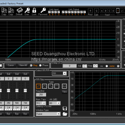Click the Freq [Hz] input field
The height and width of the screenshot is (125, 125).
pyautogui.click(x=41, y=94)
